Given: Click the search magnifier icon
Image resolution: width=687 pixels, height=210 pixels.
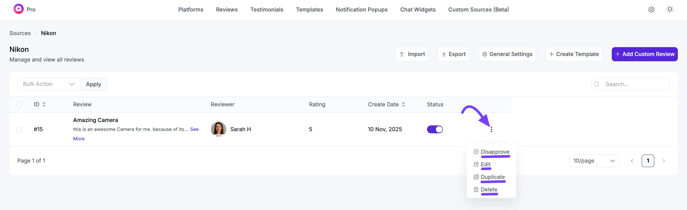Looking at the screenshot, I should pos(597,84).
